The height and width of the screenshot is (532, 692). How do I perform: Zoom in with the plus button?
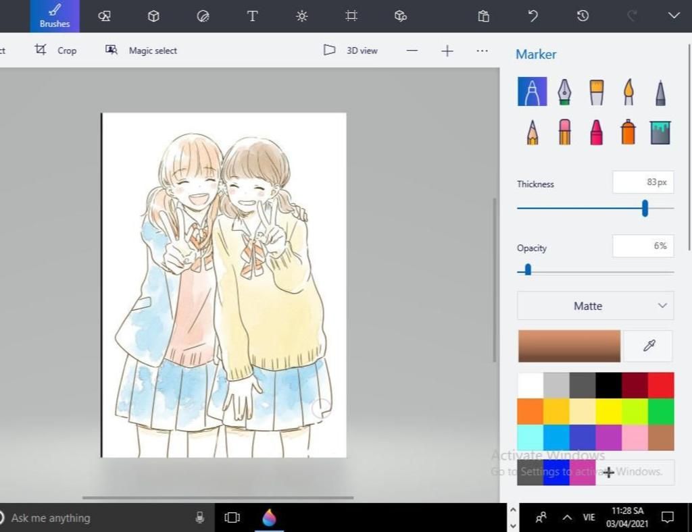click(x=447, y=51)
